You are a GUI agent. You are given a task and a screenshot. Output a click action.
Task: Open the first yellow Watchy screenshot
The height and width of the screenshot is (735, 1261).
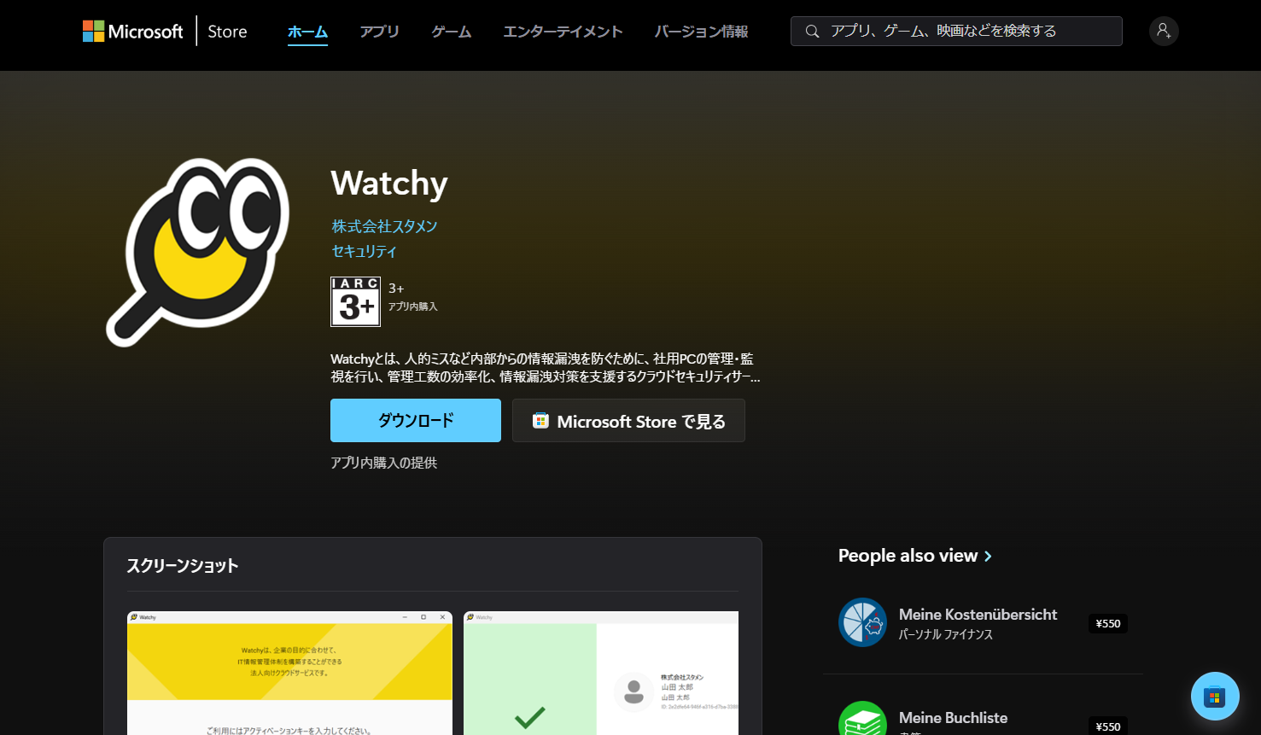(x=289, y=673)
